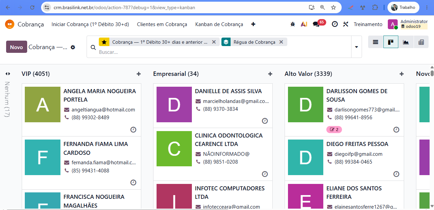Remove the Régua de Cobrança grouping
The image size is (434, 210).
tap(281, 42)
